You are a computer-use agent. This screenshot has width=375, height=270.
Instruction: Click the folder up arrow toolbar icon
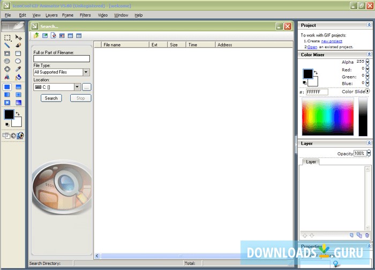pos(36,36)
